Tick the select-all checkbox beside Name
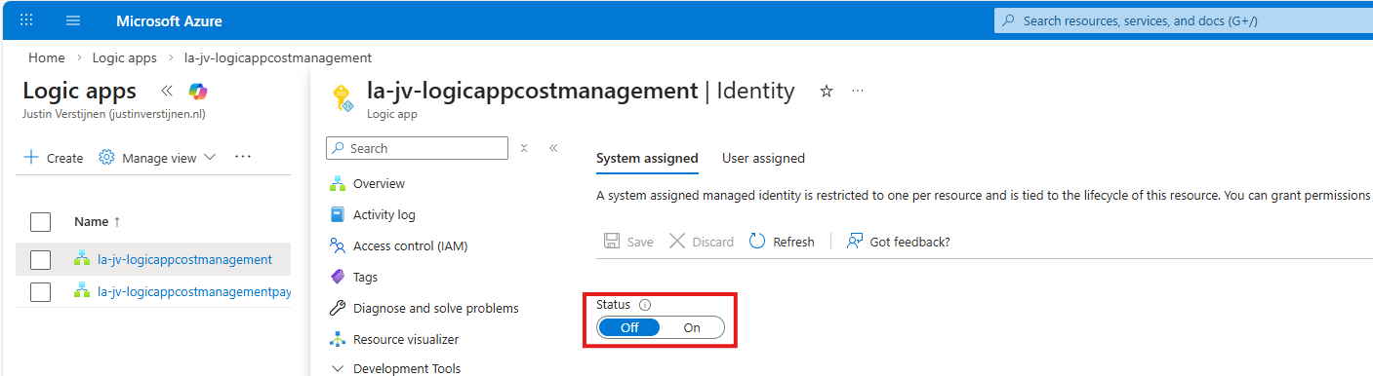The height and width of the screenshot is (376, 1373). click(x=40, y=222)
